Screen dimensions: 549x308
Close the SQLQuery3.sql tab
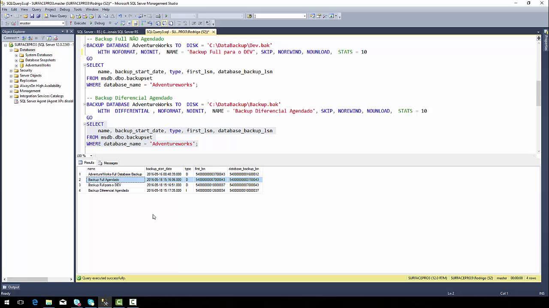[213, 32]
